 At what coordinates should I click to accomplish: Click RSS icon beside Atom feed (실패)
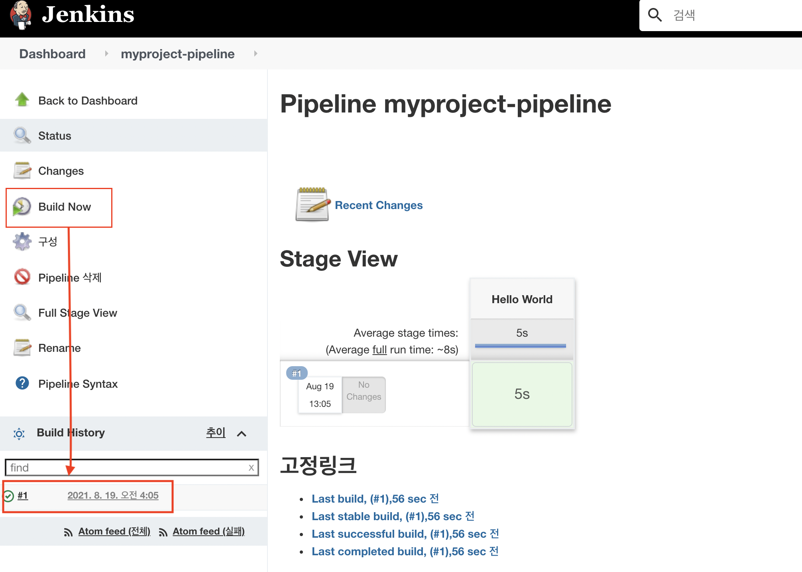click(163, 532)
